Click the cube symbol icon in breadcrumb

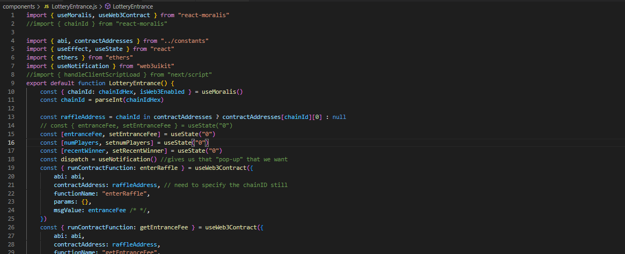click(x=108, y=7)
